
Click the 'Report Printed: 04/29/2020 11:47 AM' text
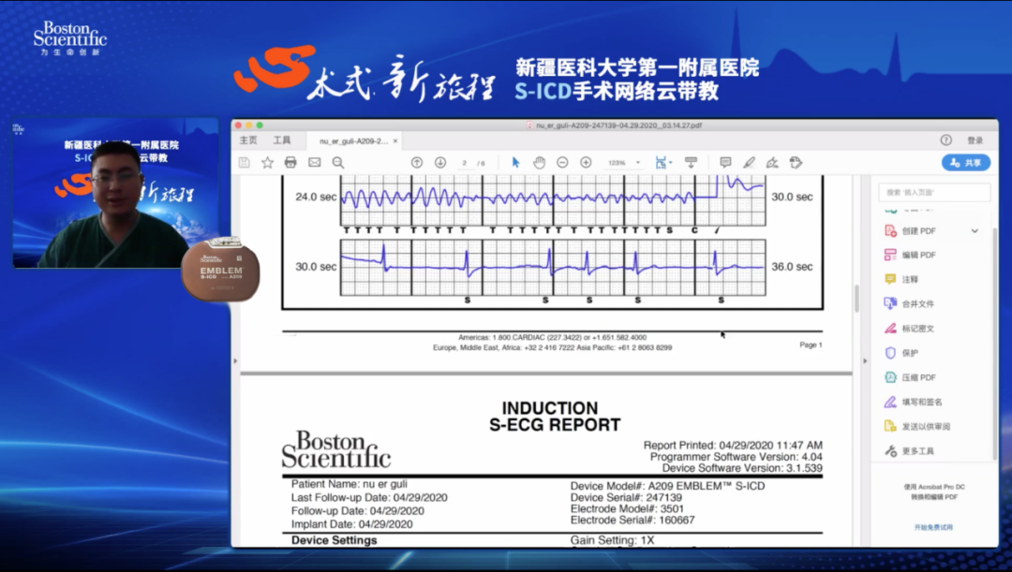click(x=733, y=445)
